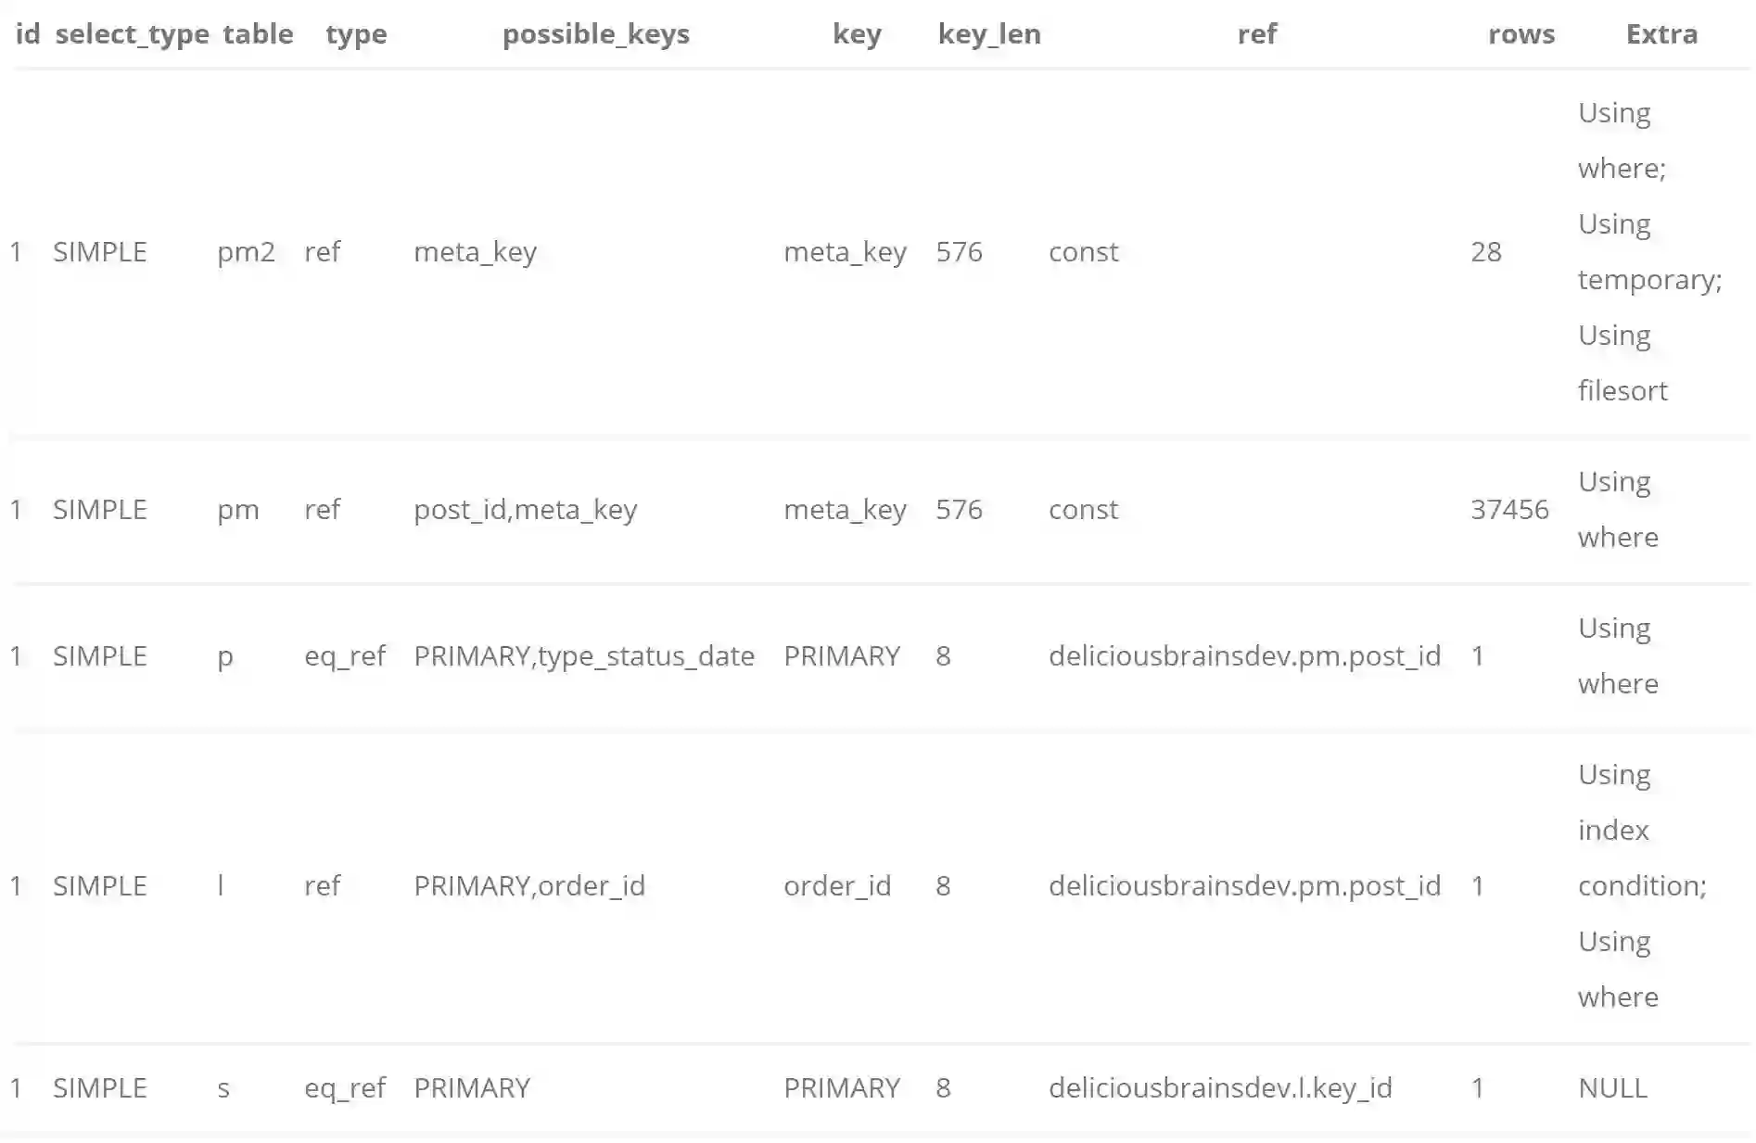Click the "rows" column header
Viewport: 1756px width, 1143px height.
pos(1521,34)
